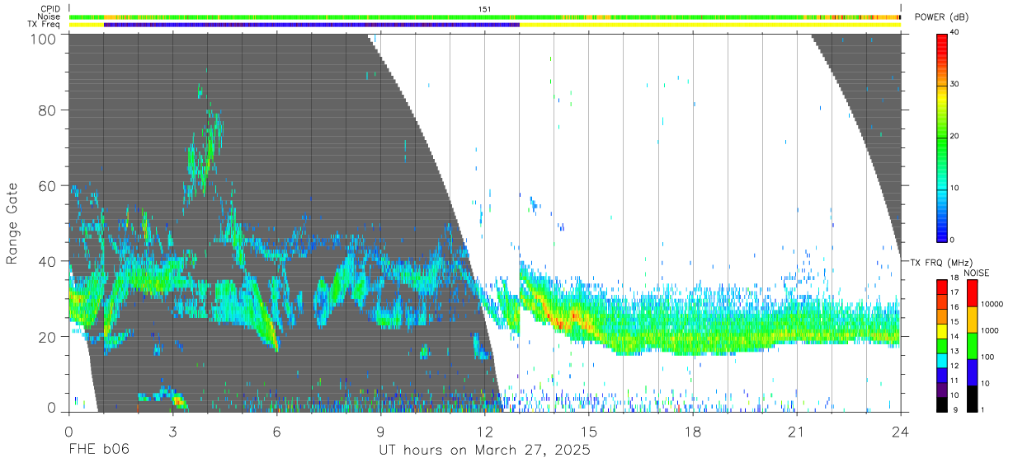Click the 12 tick on UT hours axis

[x=484, y=432]
